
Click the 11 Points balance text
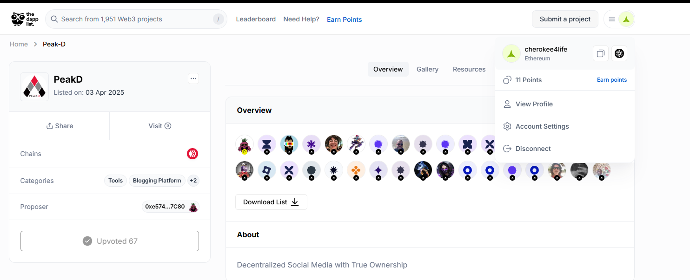click(x=529, y=80)
